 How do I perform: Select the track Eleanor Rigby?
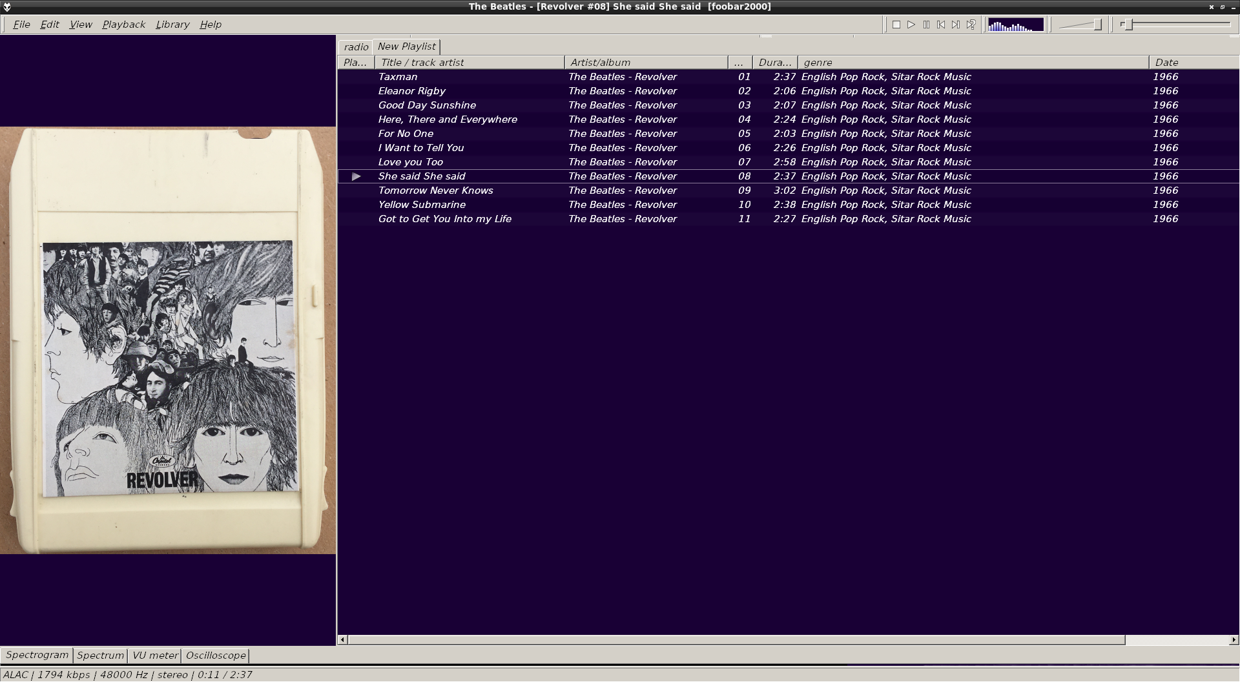788,91
